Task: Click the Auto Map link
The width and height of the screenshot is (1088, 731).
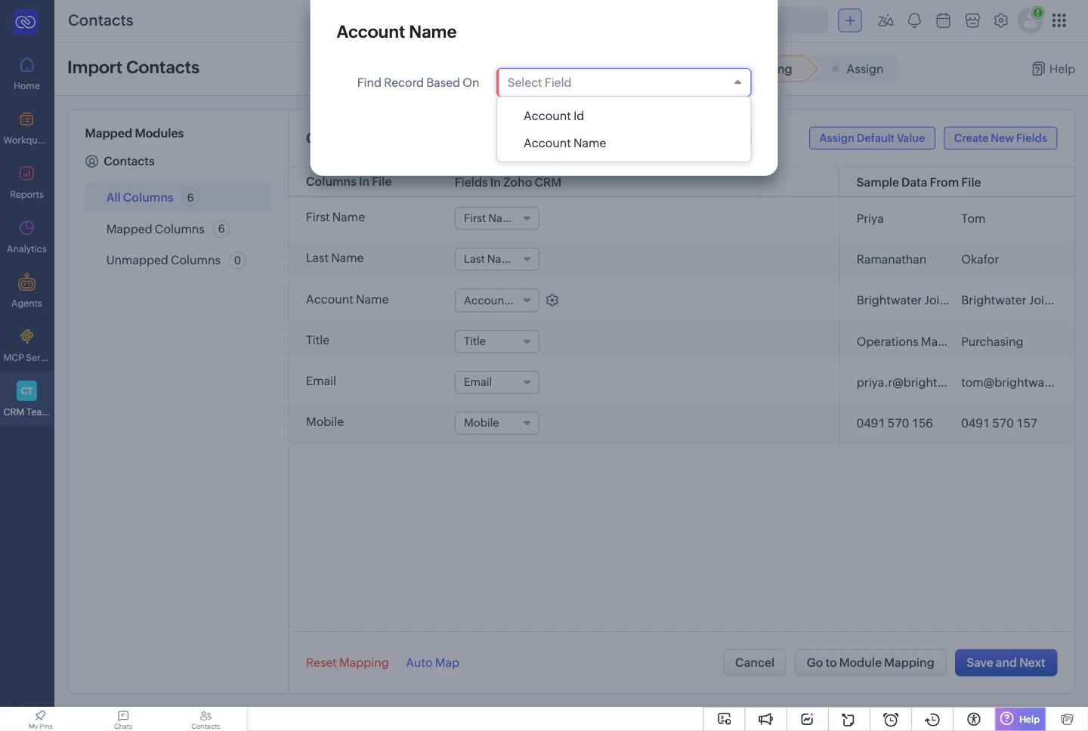Action: pyautogui.click(x=433, y=663)
